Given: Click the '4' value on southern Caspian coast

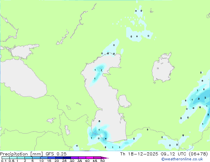Looking at the screenshot, I should [x=106, y=139].
